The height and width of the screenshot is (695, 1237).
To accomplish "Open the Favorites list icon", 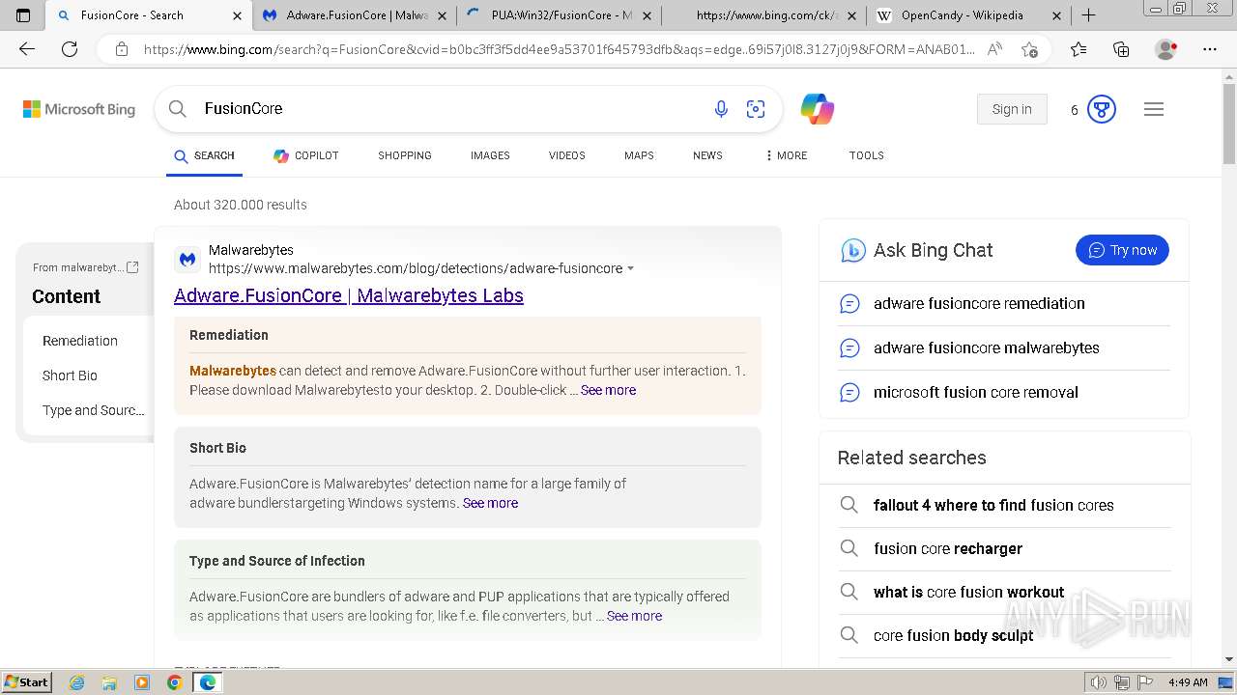I will tap(1079, 49).
